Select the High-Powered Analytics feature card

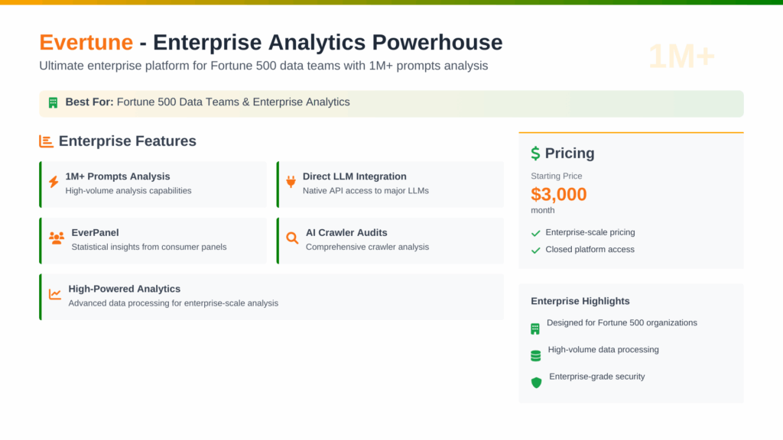271,296
